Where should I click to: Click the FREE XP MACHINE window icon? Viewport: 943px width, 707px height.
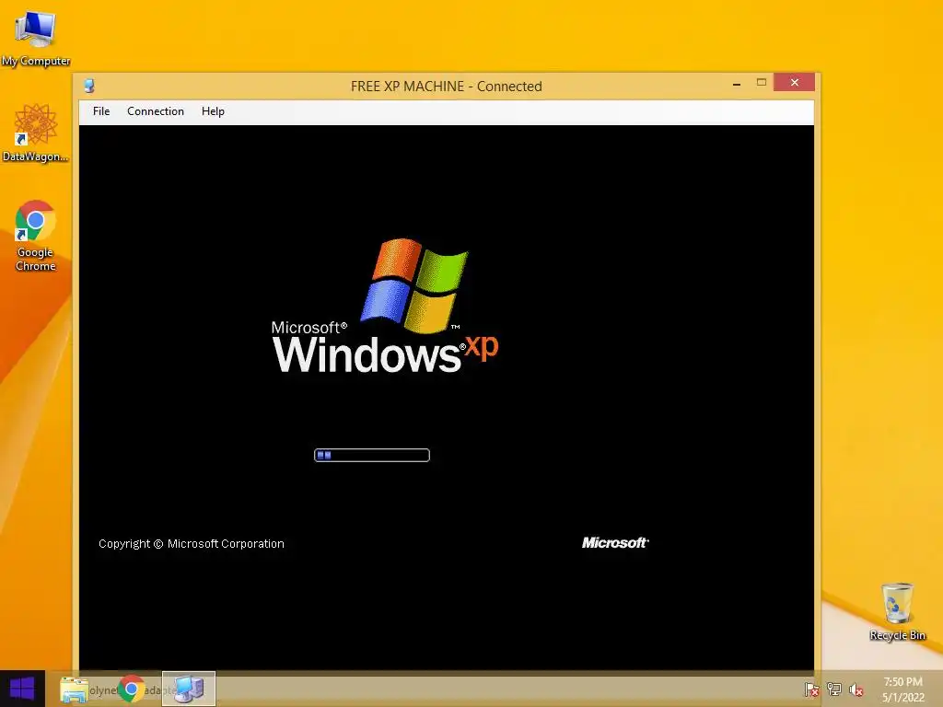(89, 86)
